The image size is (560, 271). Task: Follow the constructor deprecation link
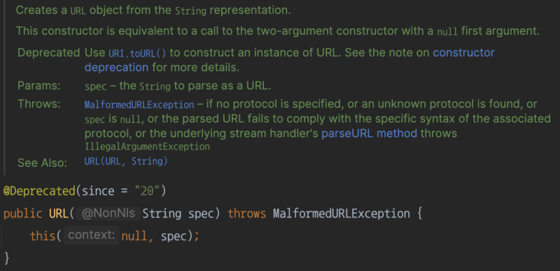tap(290, 60)
